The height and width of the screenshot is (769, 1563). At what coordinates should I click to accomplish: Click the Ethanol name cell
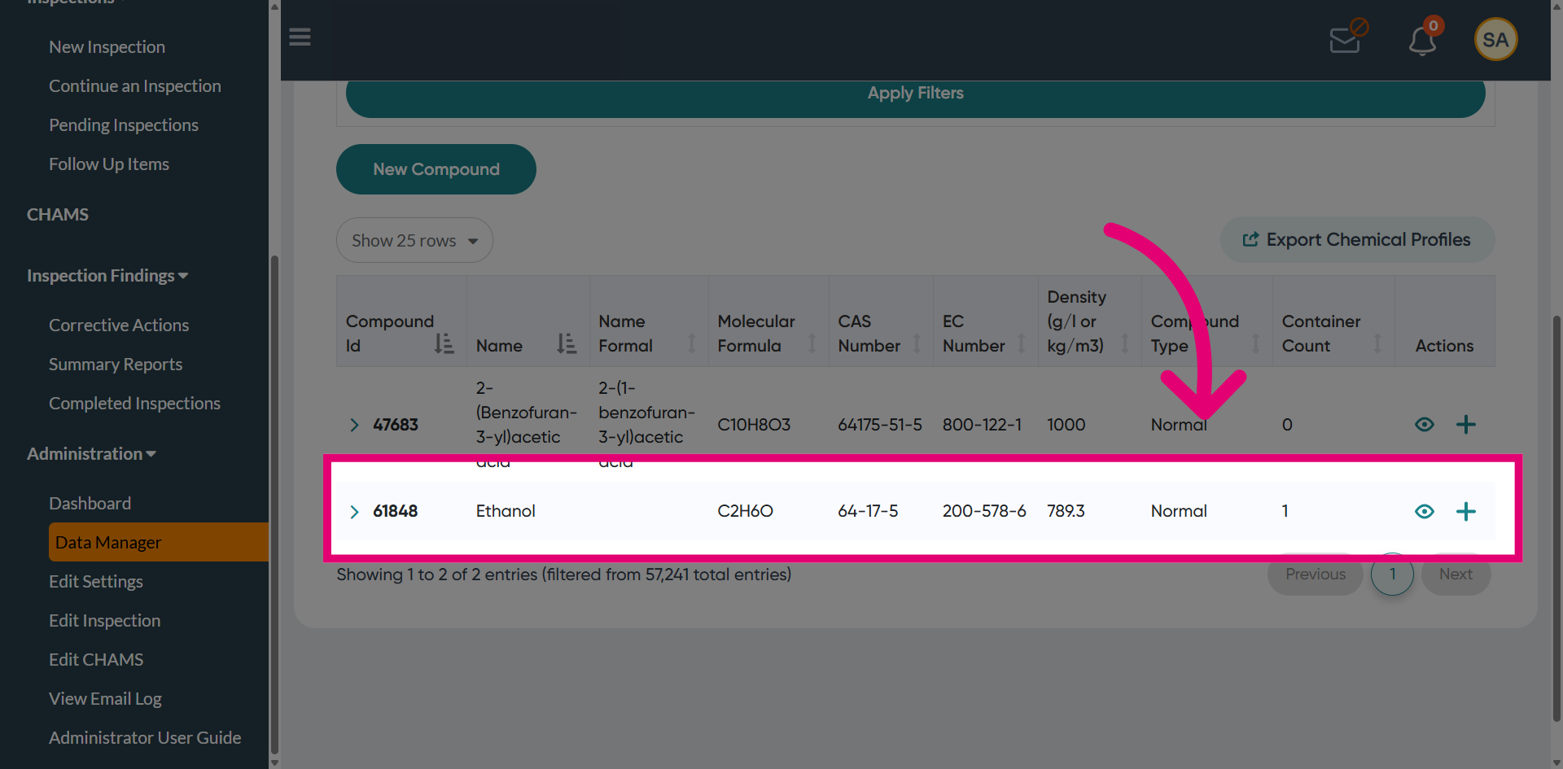(x=506, y=511)
